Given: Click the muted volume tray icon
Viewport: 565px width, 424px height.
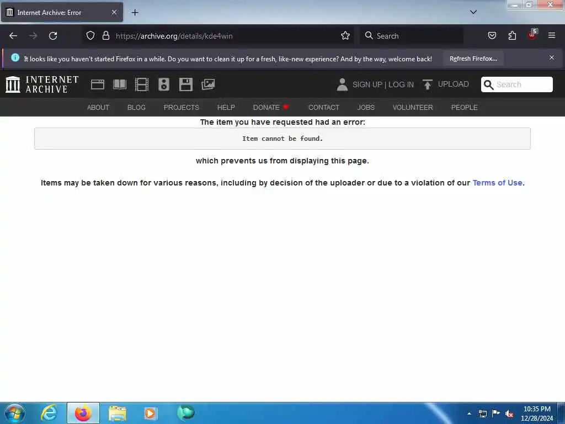Looking at the screenshot, I should click(509, 414).
